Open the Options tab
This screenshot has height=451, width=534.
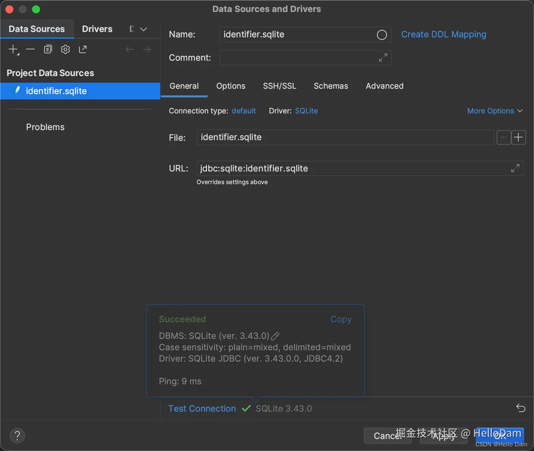231,86
